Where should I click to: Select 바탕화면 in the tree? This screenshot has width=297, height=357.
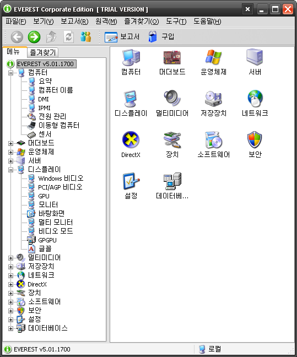51,214
